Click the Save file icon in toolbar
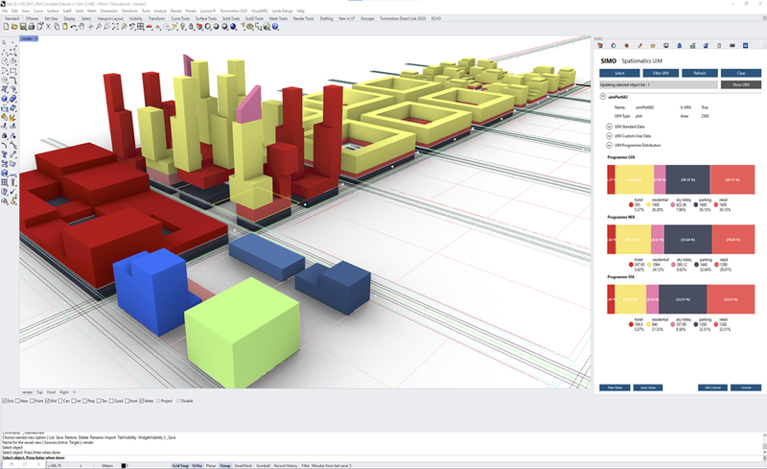Screen dimensions: 767x469 pos(22,28)
